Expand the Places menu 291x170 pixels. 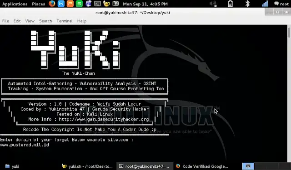(38, 4)
